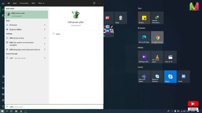
Task: Open Cortana circle icon on taskbar
Action: pos(11,111)
